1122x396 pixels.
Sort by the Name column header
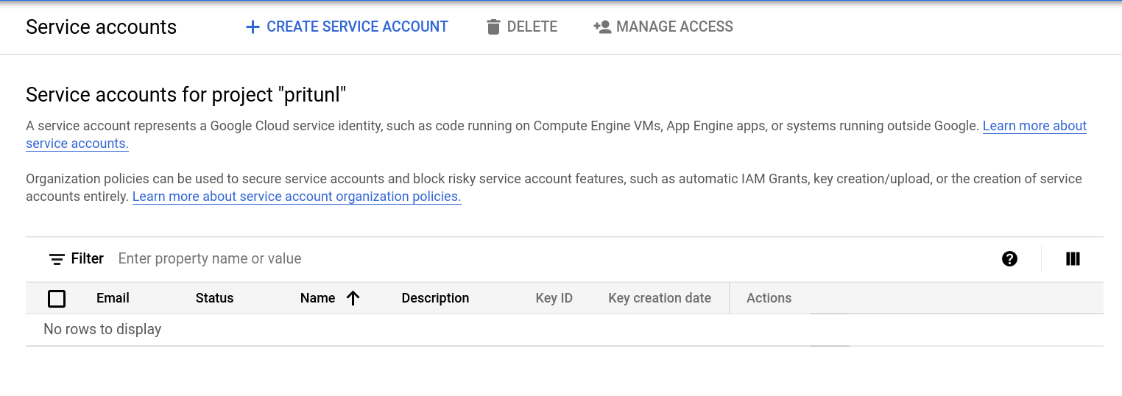(317, 298)
